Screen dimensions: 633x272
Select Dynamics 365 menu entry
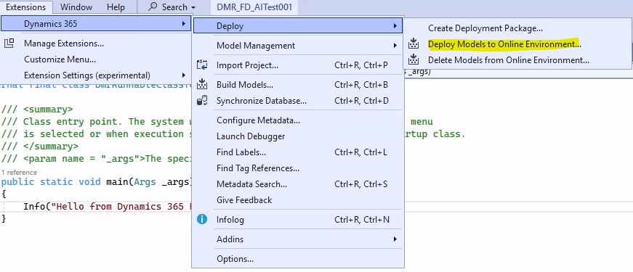click(x=96, y=24)
